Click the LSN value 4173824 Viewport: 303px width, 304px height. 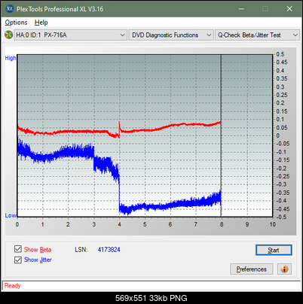pos(109,250)
